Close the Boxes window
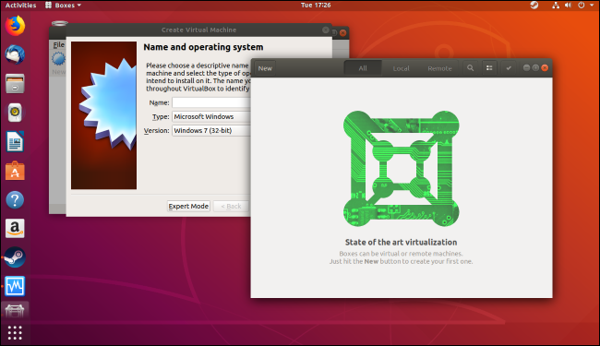Screen dimensions: 600x346 (x=545, y=67)
